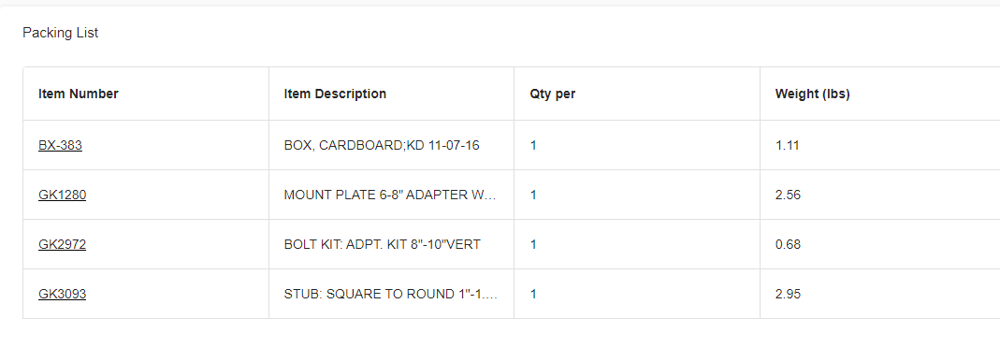
Task: Click the Packing List heading
Action: pos(61,33)
